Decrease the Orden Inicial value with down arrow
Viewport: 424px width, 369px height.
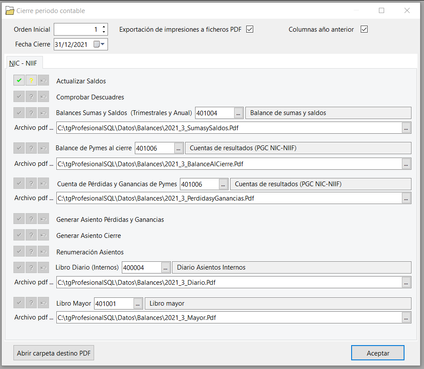pos(104,32)
